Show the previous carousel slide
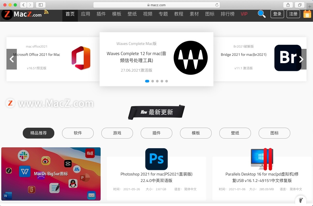The width and height of the screenshot is (313, 206). pos(12,59)
